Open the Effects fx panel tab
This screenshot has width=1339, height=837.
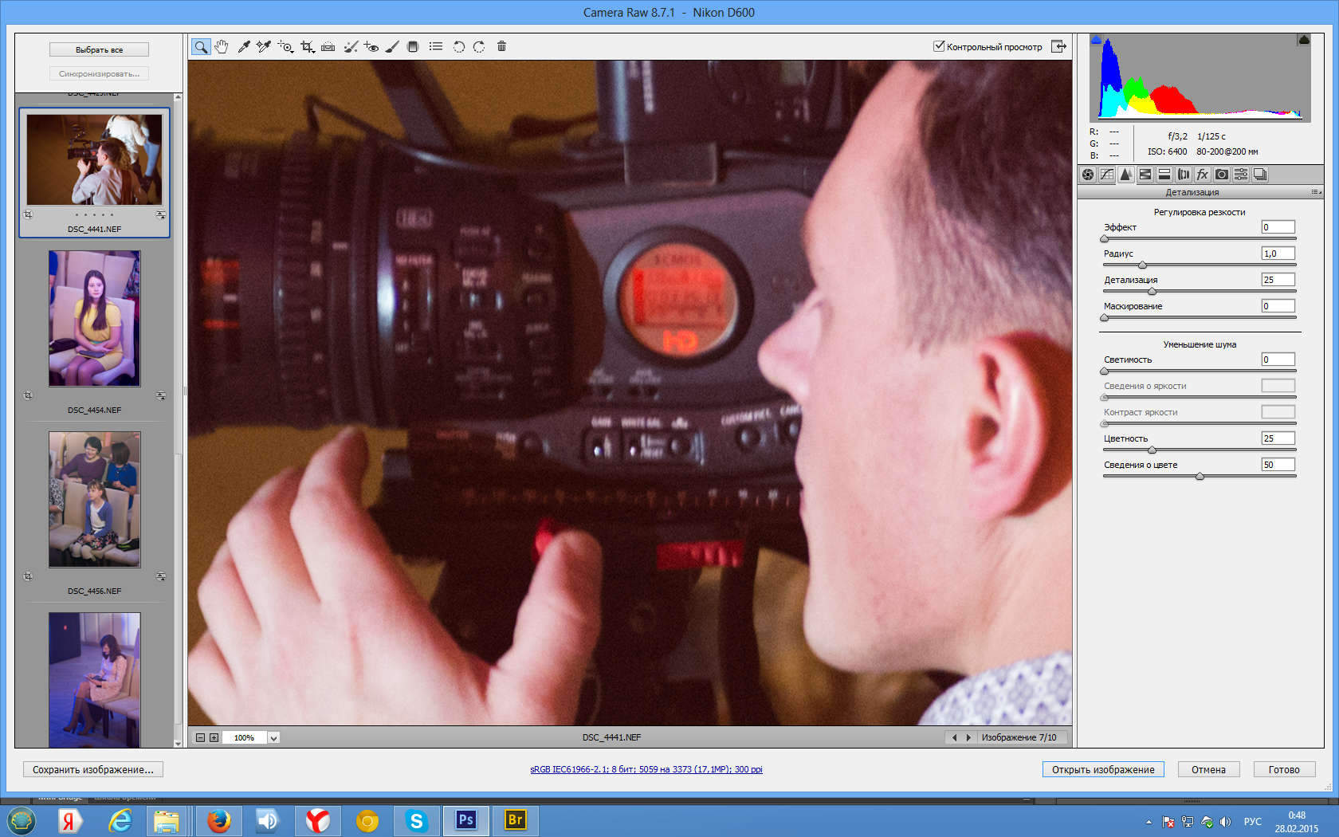tap(1203, 175)
